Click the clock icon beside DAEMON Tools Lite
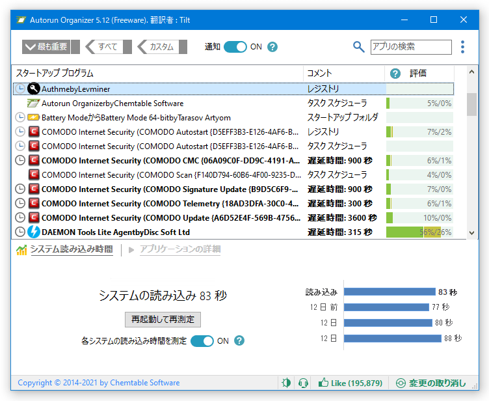 click(20, 232)
